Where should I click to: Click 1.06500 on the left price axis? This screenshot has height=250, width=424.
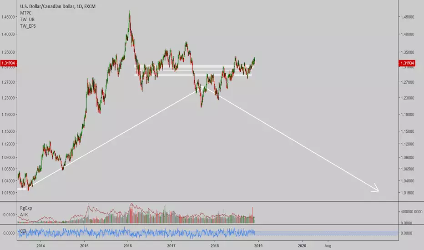[8, 169]
